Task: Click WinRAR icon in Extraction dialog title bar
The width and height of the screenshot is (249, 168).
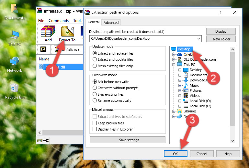Action: 87,12
